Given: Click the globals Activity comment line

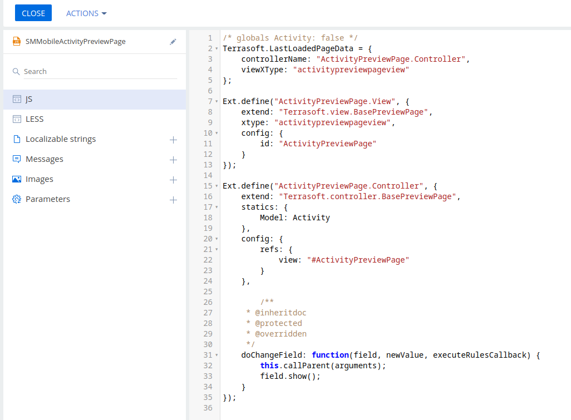Looking at the screenshot, I should [291, 38].
